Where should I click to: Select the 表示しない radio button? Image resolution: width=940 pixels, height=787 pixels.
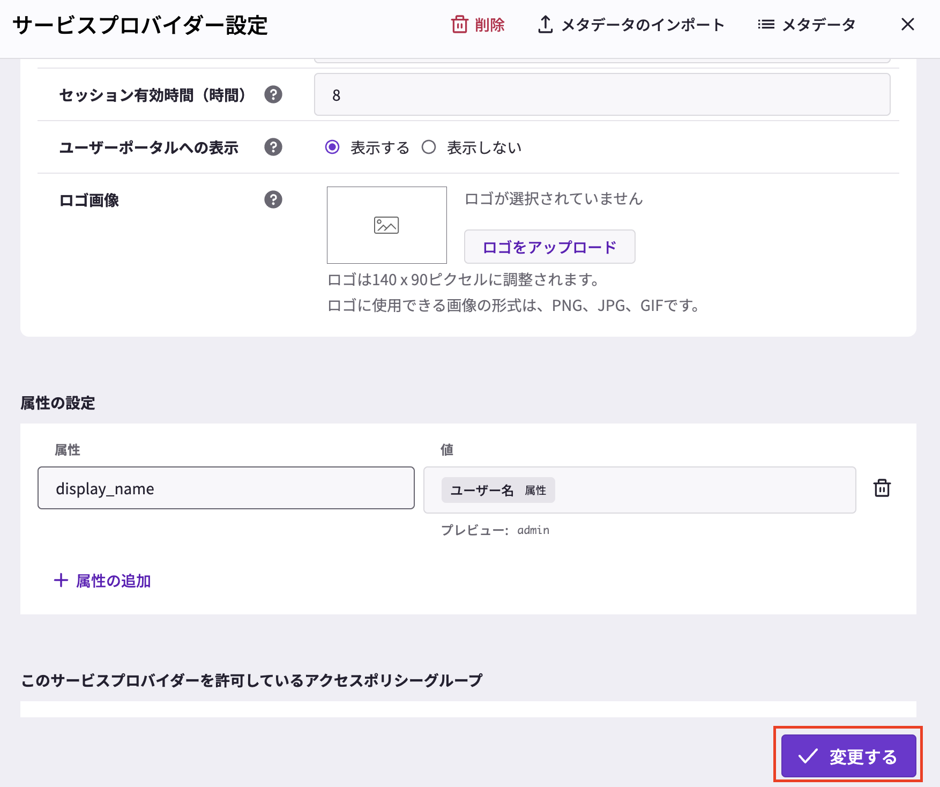tap(429, 147)
